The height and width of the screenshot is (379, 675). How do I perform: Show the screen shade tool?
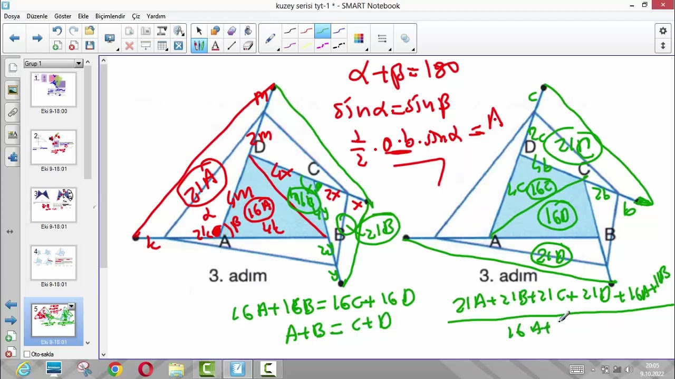(x=146, y=46)
